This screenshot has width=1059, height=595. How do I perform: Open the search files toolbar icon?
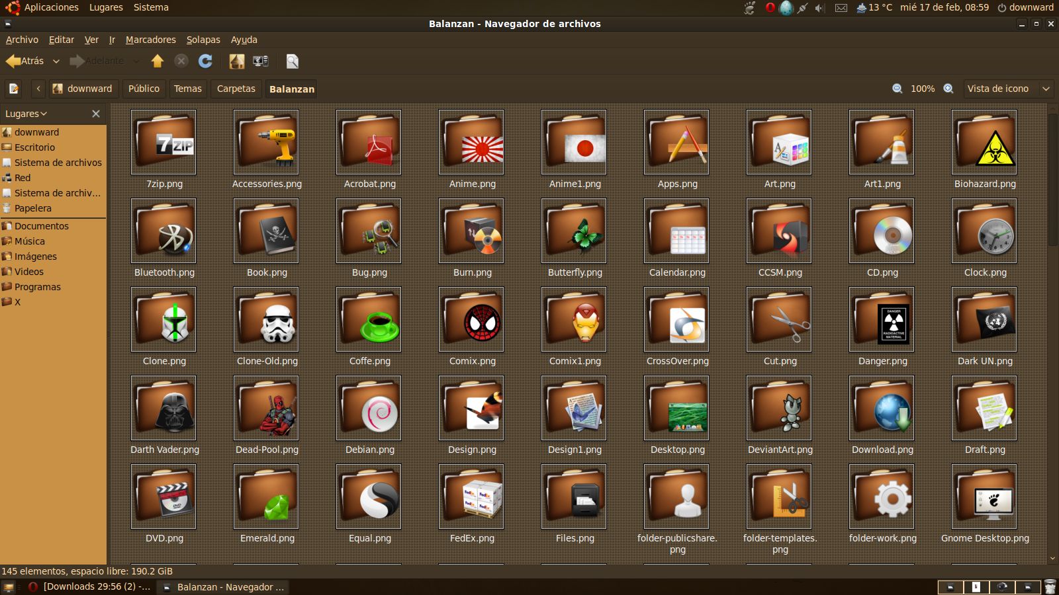pos(292,61)
